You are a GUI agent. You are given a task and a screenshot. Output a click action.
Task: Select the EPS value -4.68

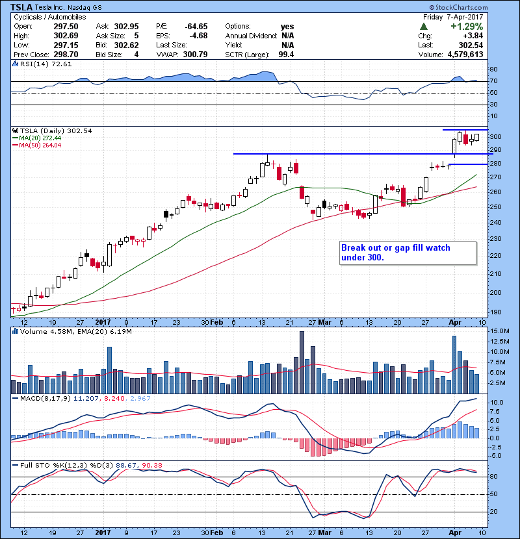click(x=198, y=36)
